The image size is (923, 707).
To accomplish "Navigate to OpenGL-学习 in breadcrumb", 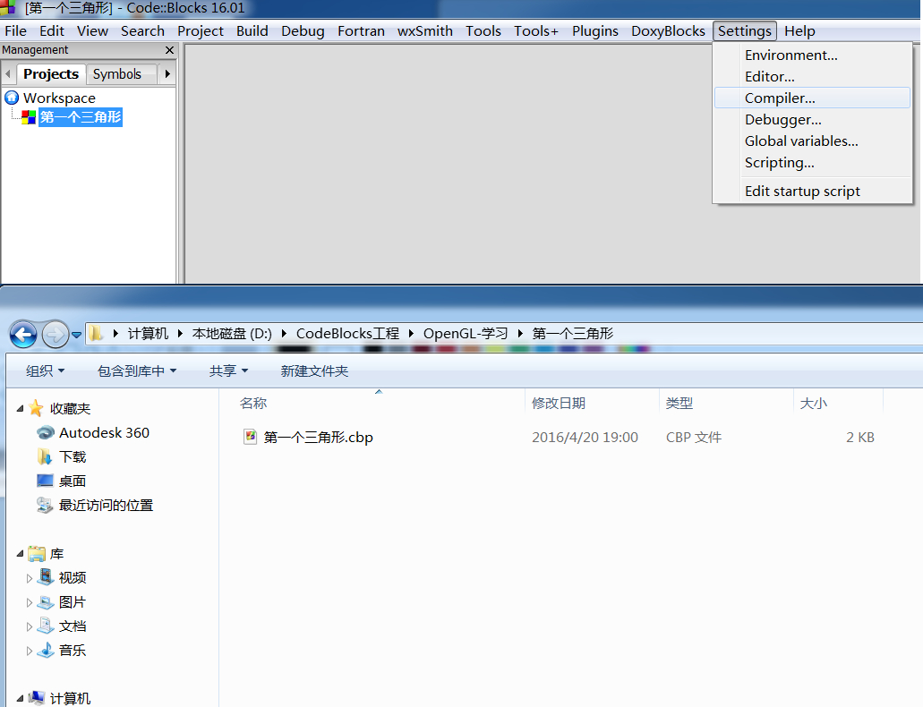I will tap(466, 334).
